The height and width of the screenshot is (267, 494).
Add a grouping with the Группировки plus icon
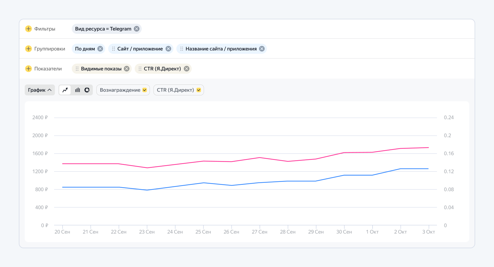coord(29,49)
